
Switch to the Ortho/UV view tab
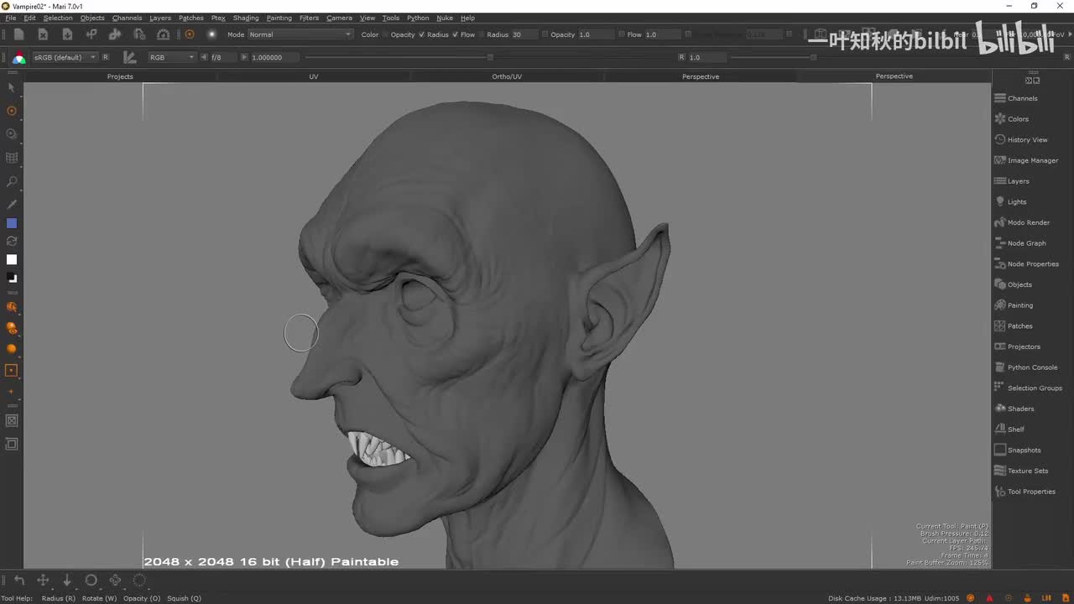click(x=507, y=76)
